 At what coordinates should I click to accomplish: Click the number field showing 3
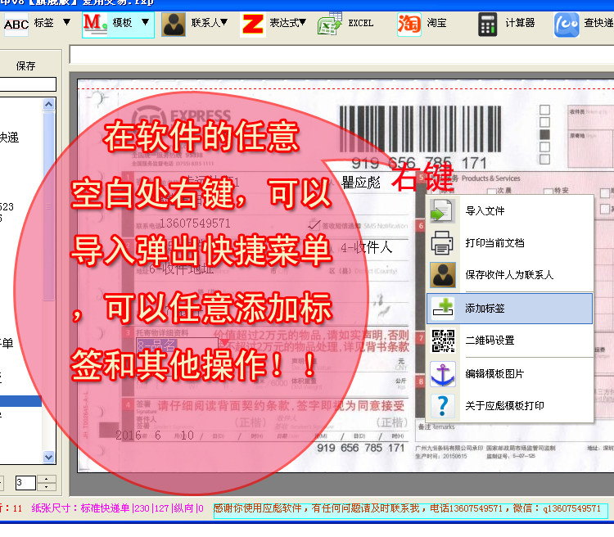(25, 482)
